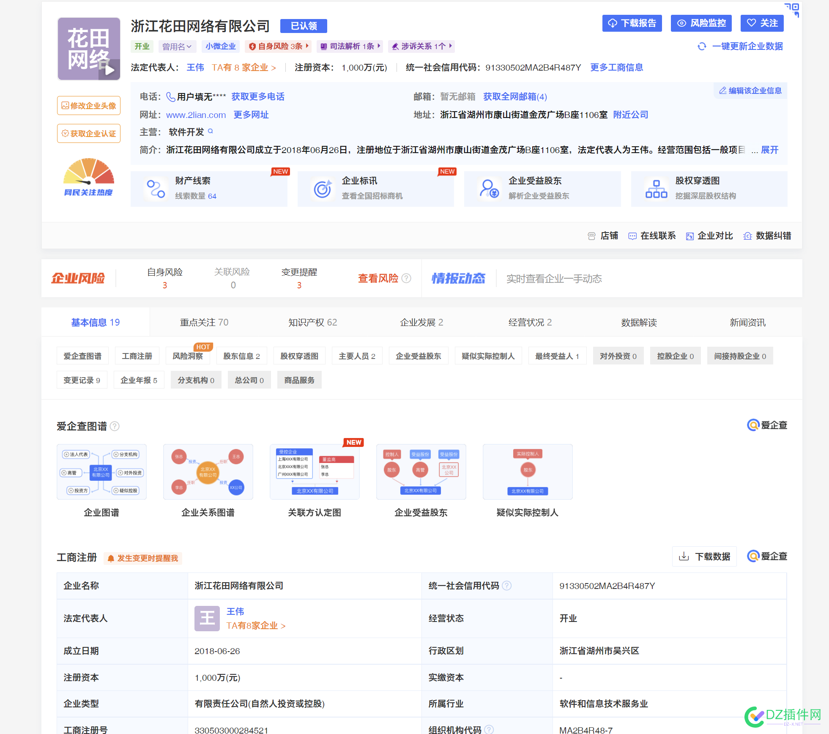Expand 自身风险 3条 tag
Viewport: 829px width, 734px height.
click(x=278, y=46)
